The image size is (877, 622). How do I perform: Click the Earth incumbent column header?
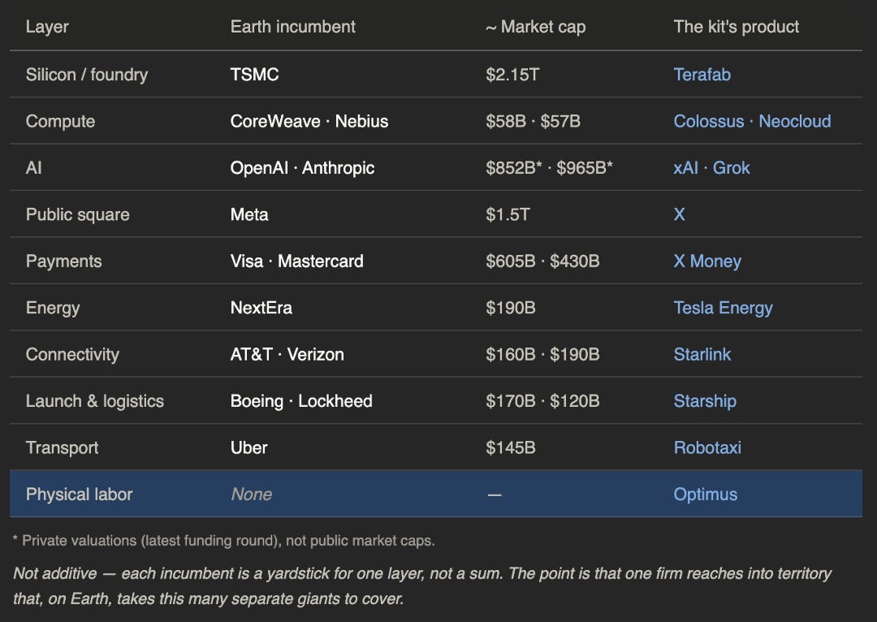tap(292, 26)
